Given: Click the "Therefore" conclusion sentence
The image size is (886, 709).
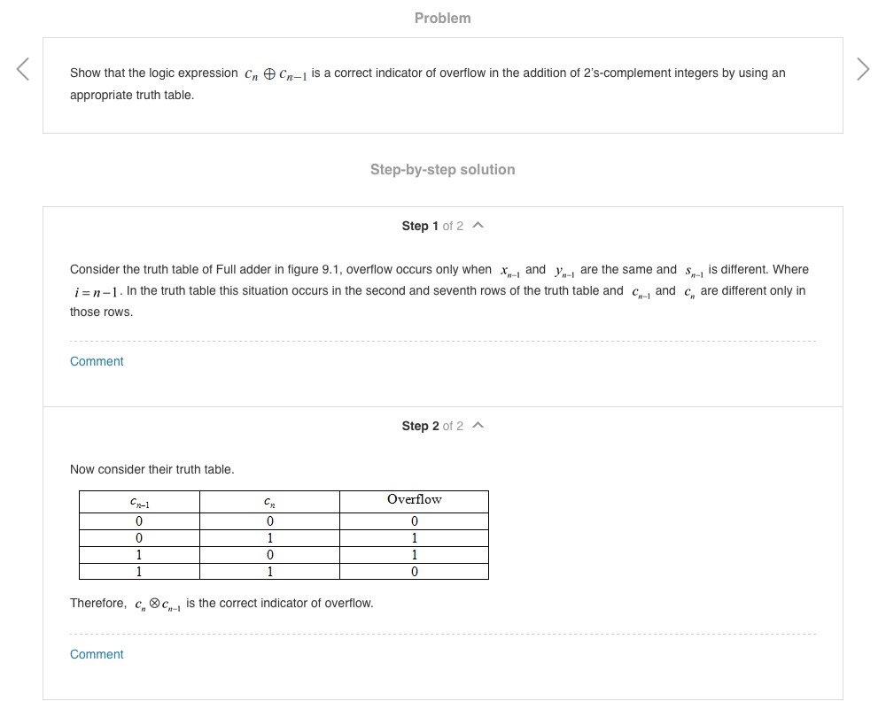Looking at the screenshot, I should coord(221,604).
